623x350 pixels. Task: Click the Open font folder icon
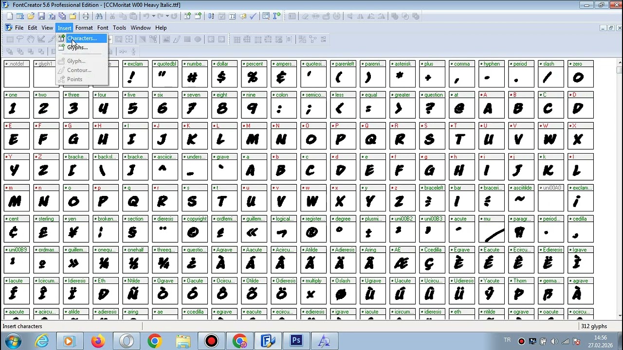coord(31,16)
